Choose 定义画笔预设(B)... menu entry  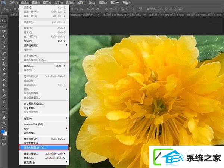[44, 104]
